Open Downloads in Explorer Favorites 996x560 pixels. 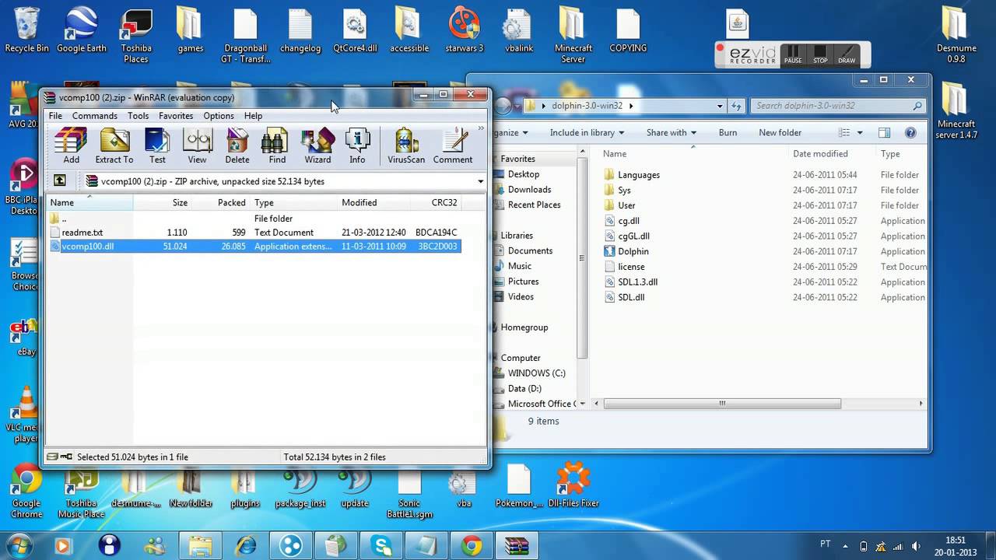click(529, 190)
